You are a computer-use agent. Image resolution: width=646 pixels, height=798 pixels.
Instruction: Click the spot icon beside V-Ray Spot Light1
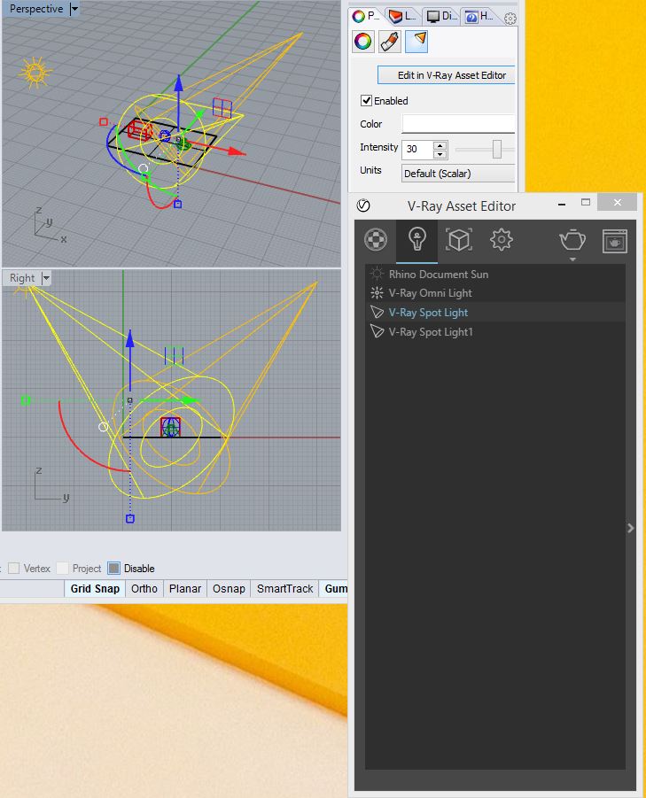377,331
